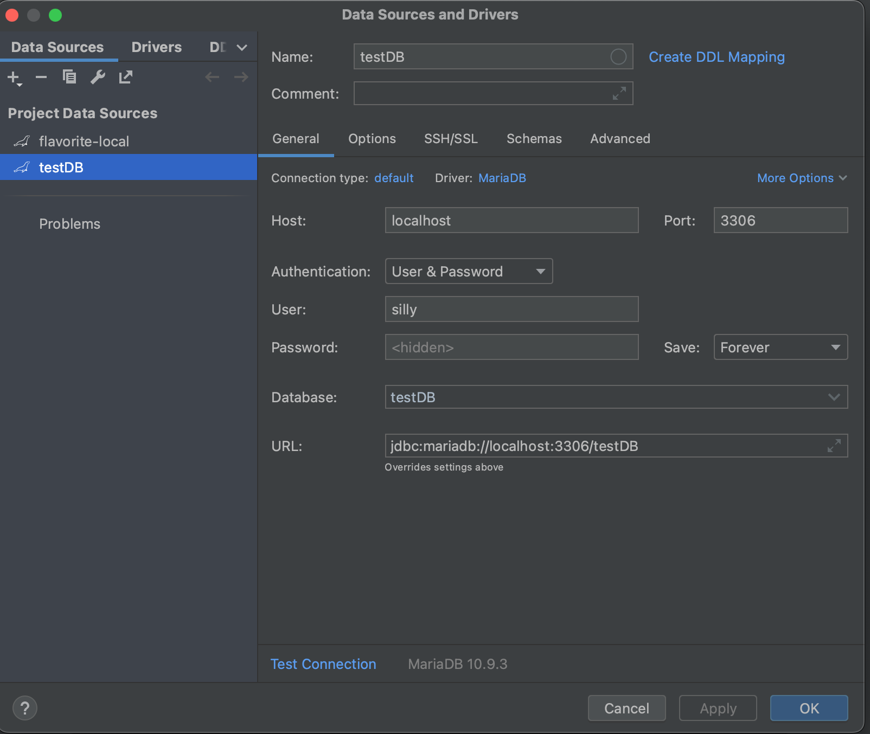Click the make global export icon
Viewport: 870px width, 734px height.
click(126, 77)
